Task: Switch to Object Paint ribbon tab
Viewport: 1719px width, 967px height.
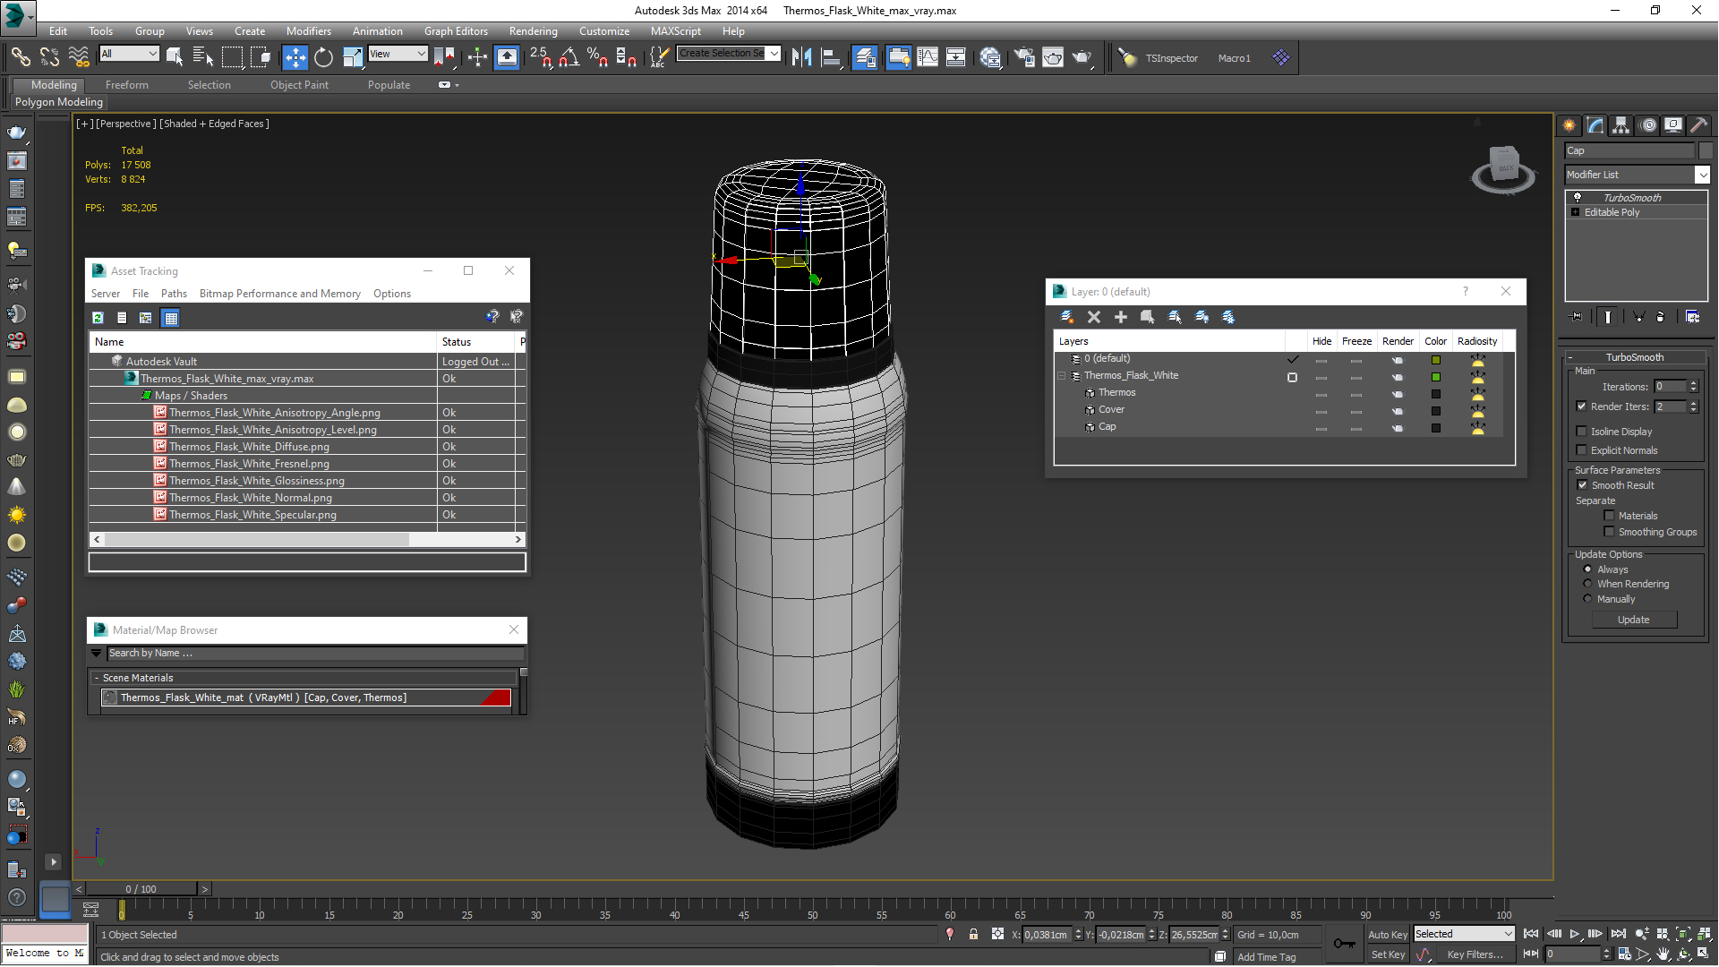Action: (x=299, y=85)
